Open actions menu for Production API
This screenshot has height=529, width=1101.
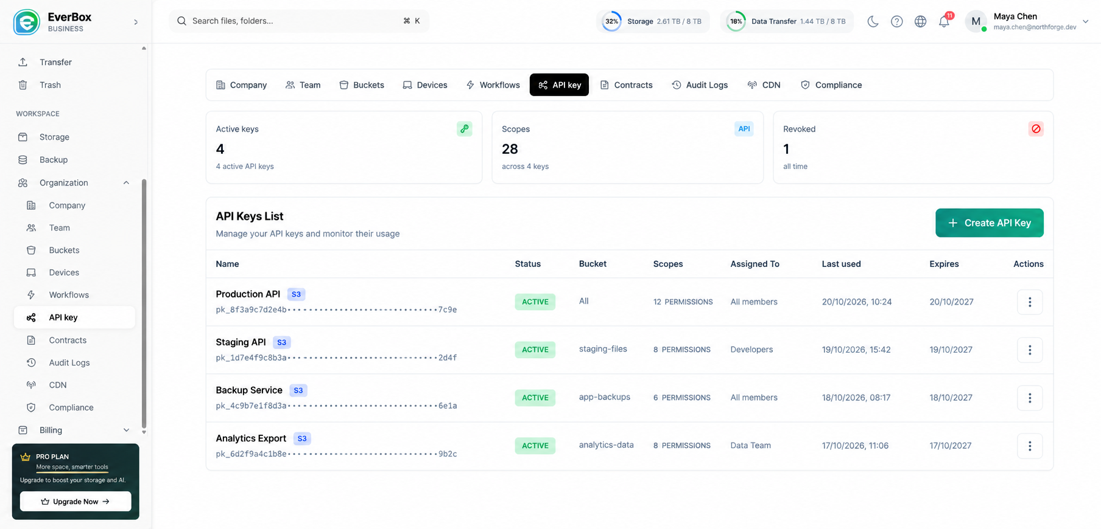[1030, 302]
